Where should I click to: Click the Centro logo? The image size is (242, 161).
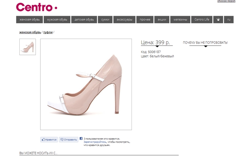point(36,7)
